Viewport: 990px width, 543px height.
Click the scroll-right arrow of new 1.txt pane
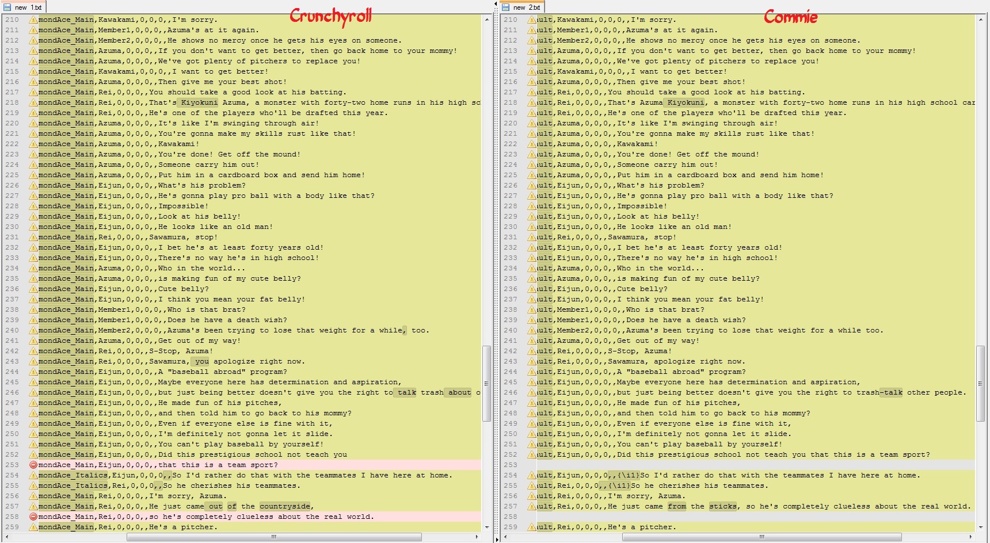point(477,537)
